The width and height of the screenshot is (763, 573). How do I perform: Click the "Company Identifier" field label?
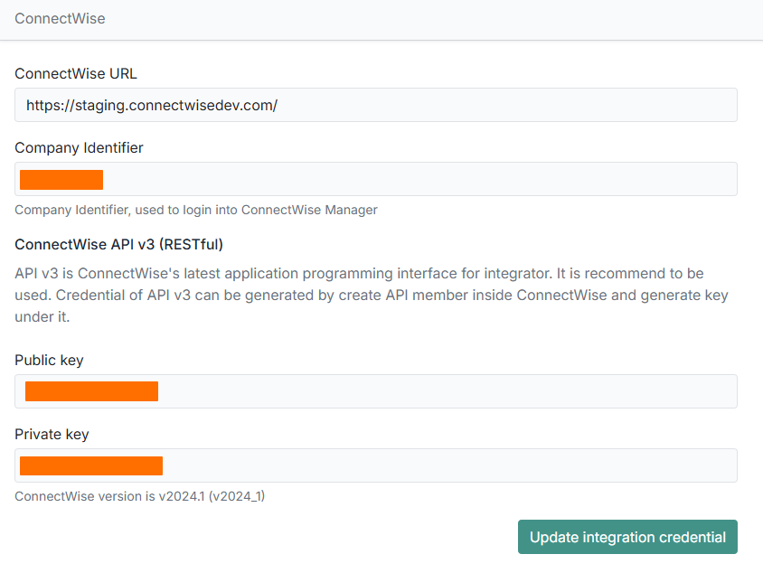[79, 147]
